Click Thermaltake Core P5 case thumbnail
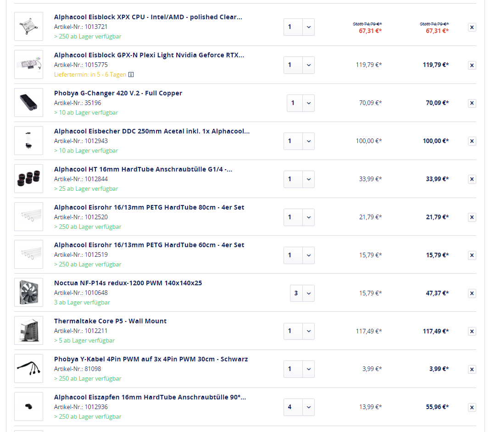This screenshot has height=432, width=490. tap(28, 331)
